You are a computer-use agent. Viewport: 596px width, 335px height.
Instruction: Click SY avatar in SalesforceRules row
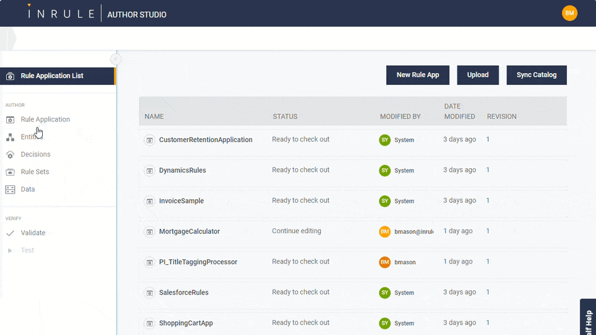(x=385, y=292)
